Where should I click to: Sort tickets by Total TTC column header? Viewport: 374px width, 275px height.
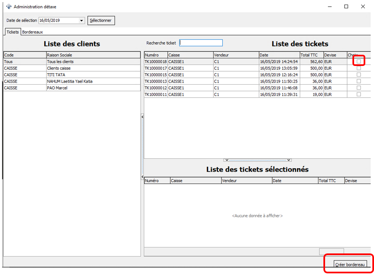[311, 55]
